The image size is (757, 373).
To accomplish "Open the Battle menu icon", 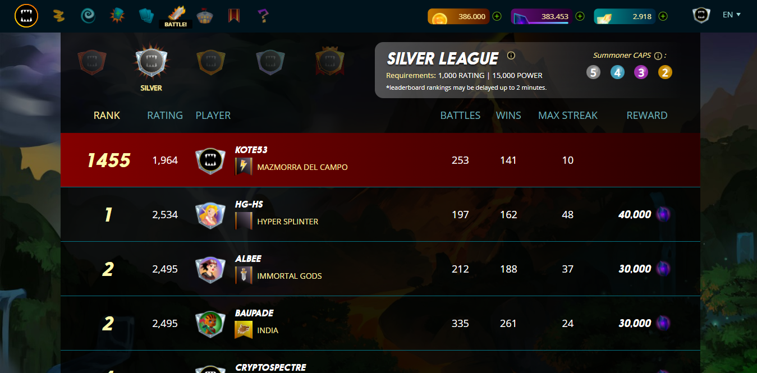I will tap(176, 16).
